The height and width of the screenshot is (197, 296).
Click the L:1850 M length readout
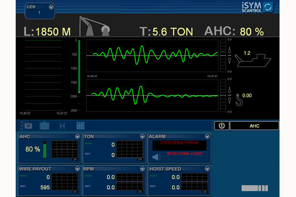pos(47,32)
